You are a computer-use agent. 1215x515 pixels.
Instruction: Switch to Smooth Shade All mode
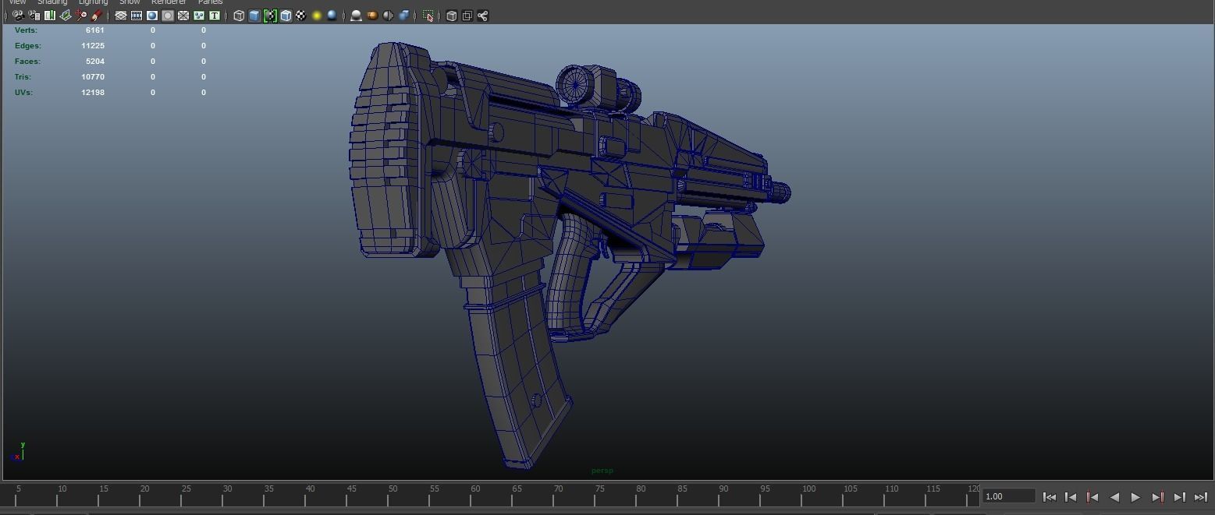coord(254,16)
